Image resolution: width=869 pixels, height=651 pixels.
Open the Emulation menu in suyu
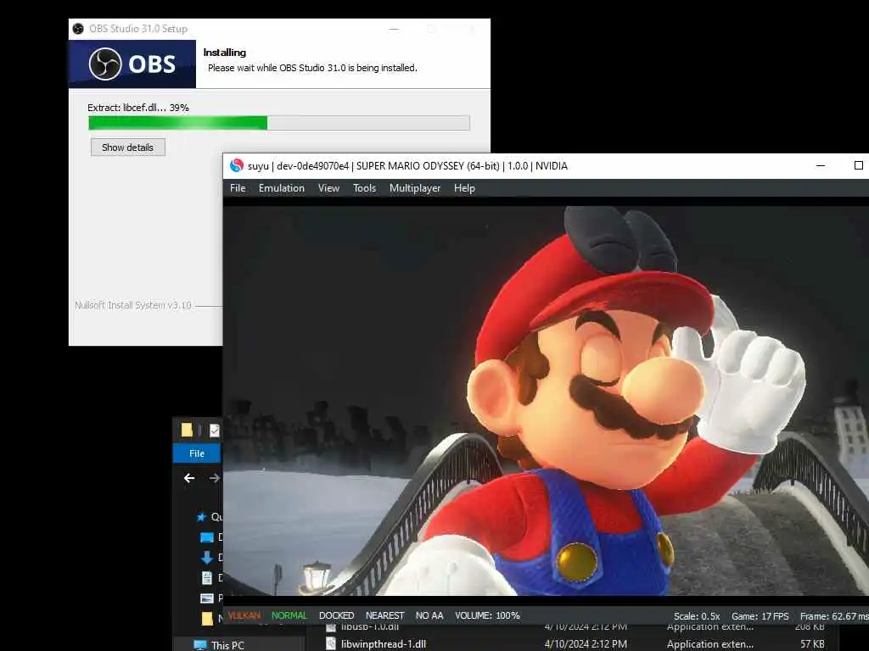point(282,188)
